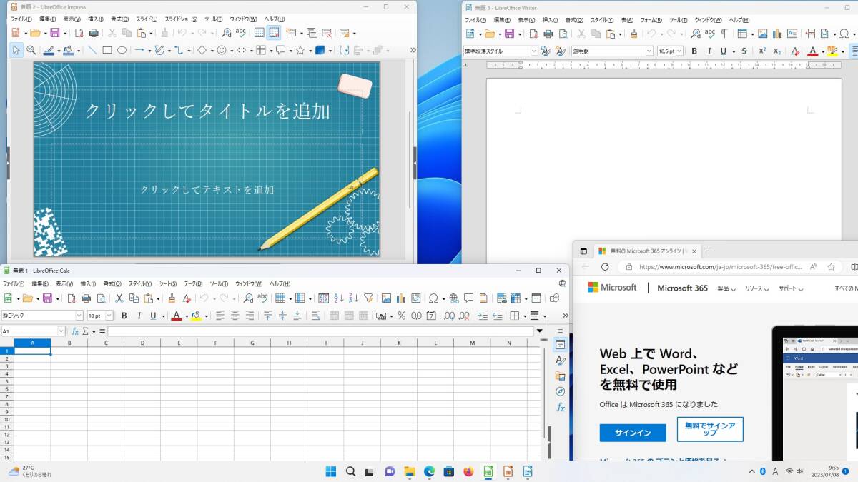858x482 pixels.
Task: Open the 10.5 pt font size dropdown in Writer
Action: tap(679, 51)
